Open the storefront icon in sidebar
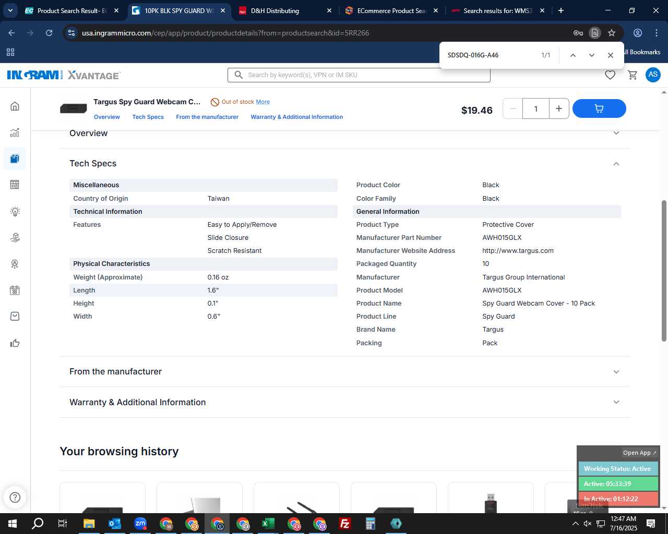The height and width of the screenshot is (534, 668). (x=15, y=185)
